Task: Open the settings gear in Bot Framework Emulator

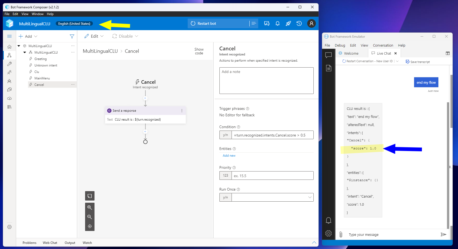Action: coord(328,233)
